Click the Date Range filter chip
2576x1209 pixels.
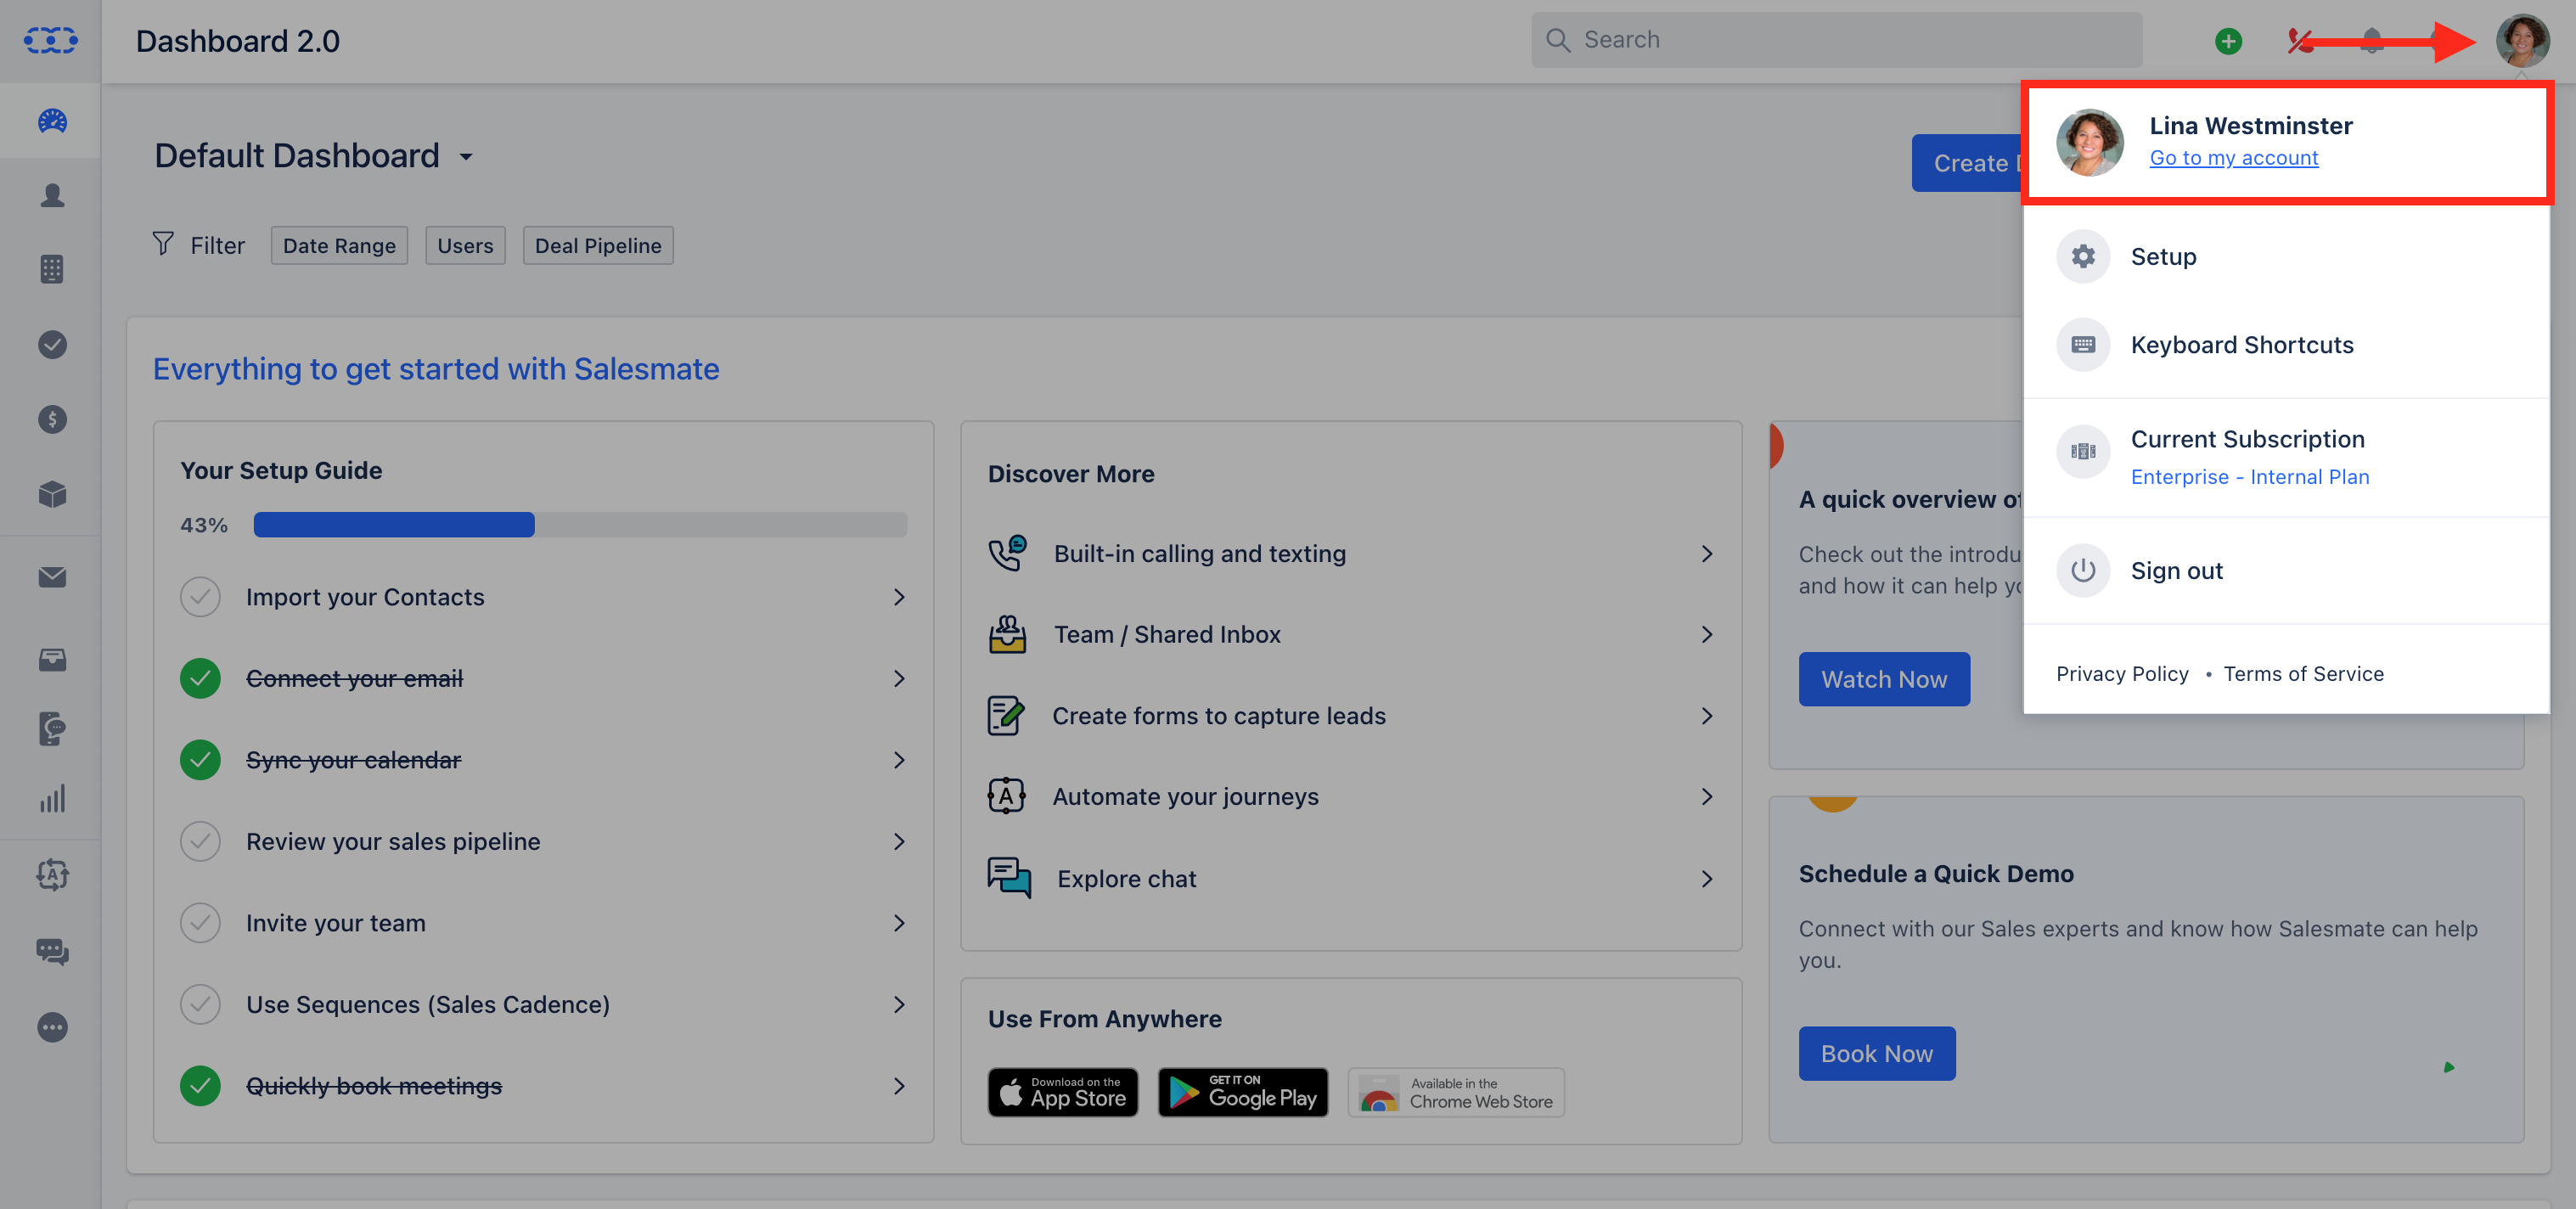(x=339, y=246)
